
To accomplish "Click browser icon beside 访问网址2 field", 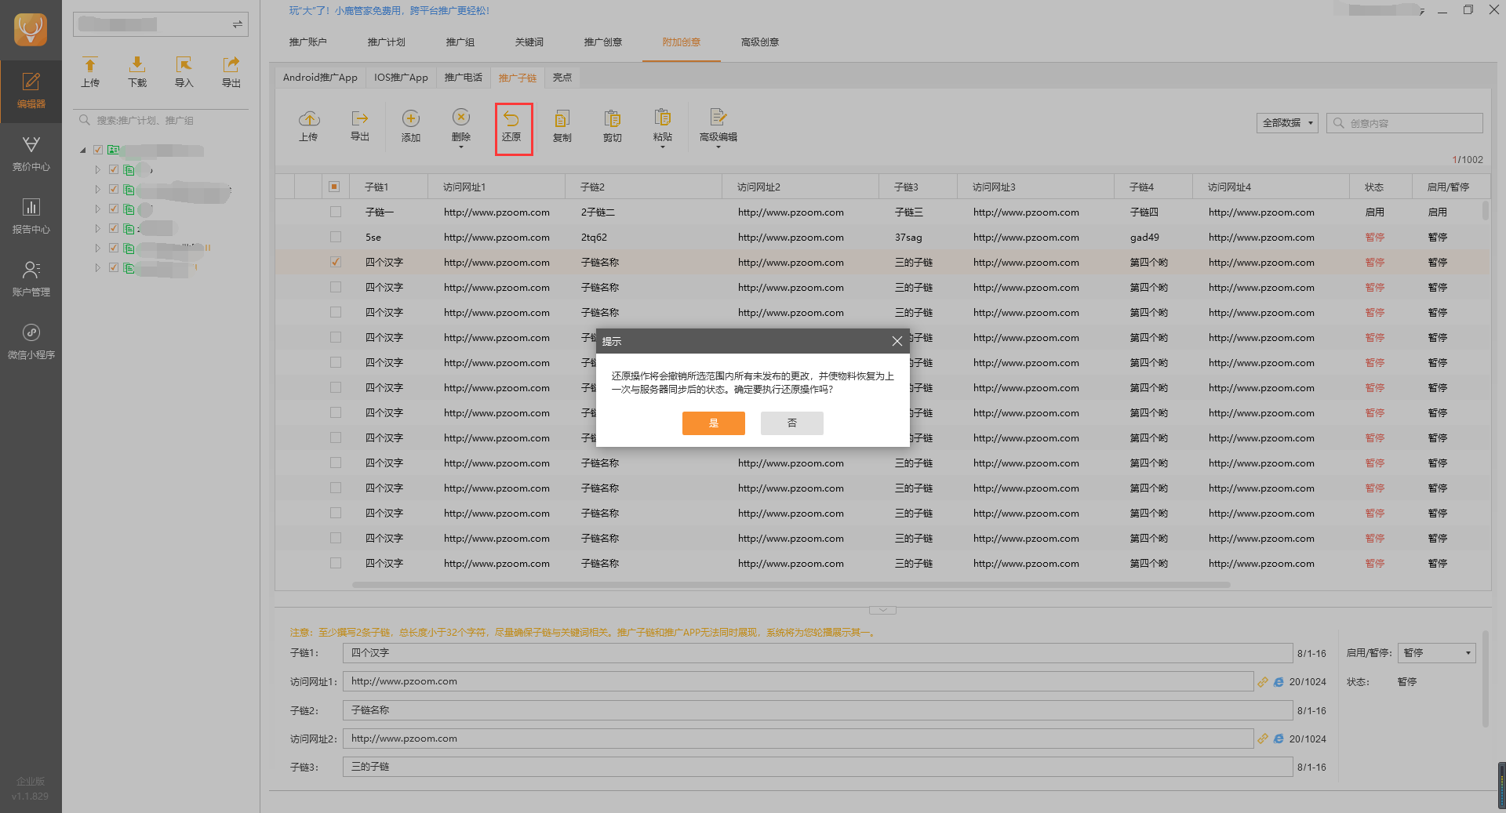I will pos(1279,739).
